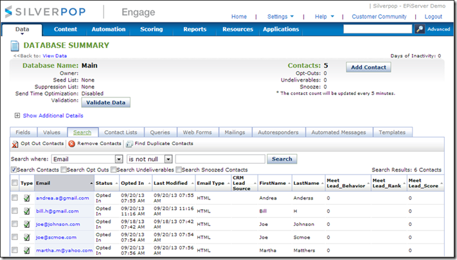Open the Reports menu
This screenshot has width=457, height=260.
click(195, 29)
